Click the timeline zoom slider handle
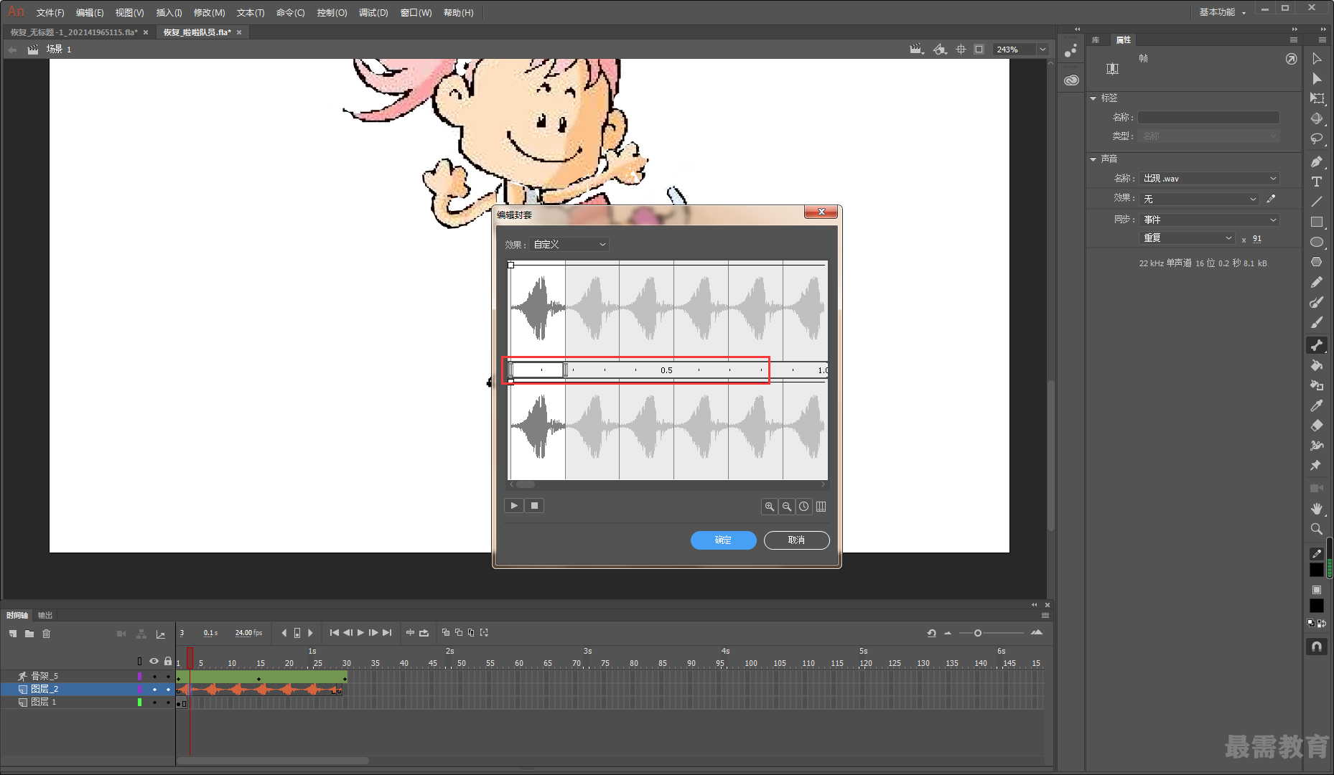 [978, 633]
